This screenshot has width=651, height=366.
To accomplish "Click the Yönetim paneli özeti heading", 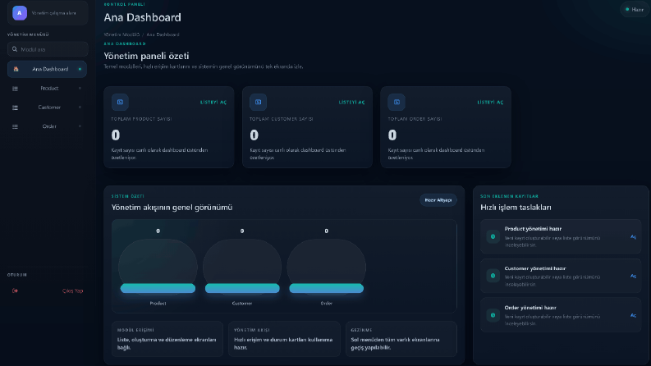I will 146,56.
